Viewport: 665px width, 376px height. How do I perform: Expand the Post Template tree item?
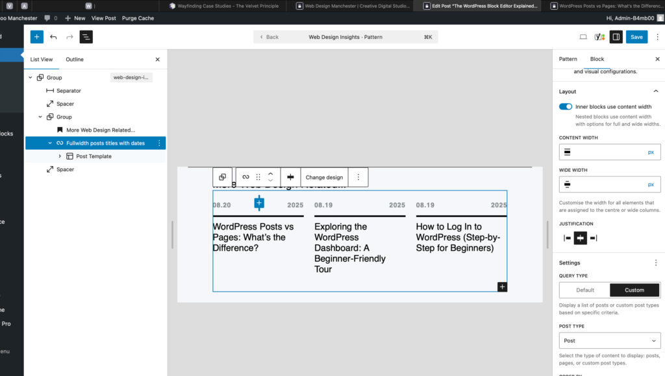tap(60, 156)
